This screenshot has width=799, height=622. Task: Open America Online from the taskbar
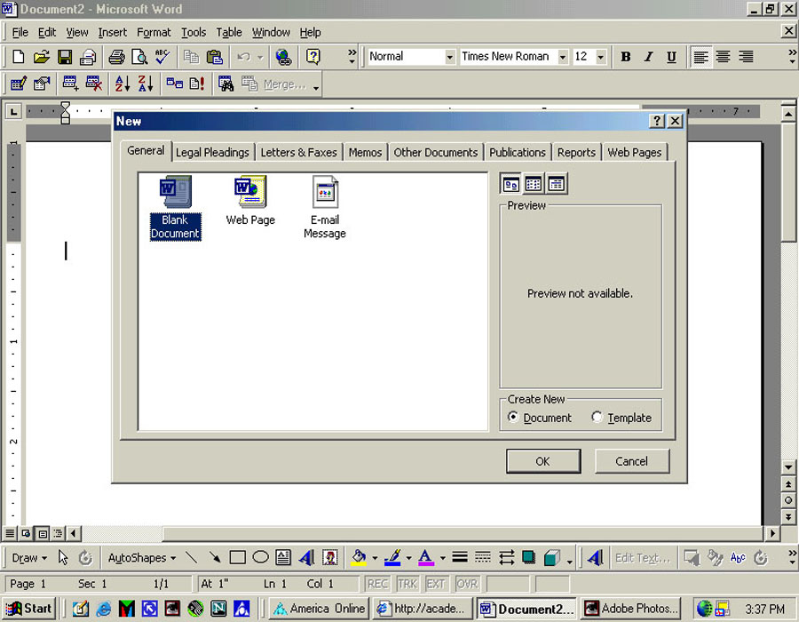point(318,609)
